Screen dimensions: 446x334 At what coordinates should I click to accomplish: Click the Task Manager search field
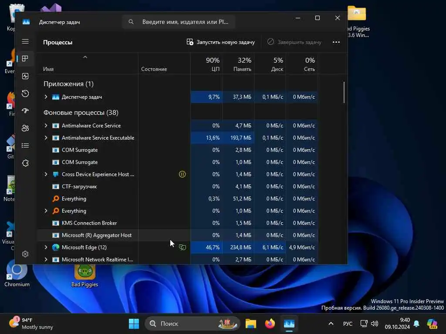tap(179, 22)
